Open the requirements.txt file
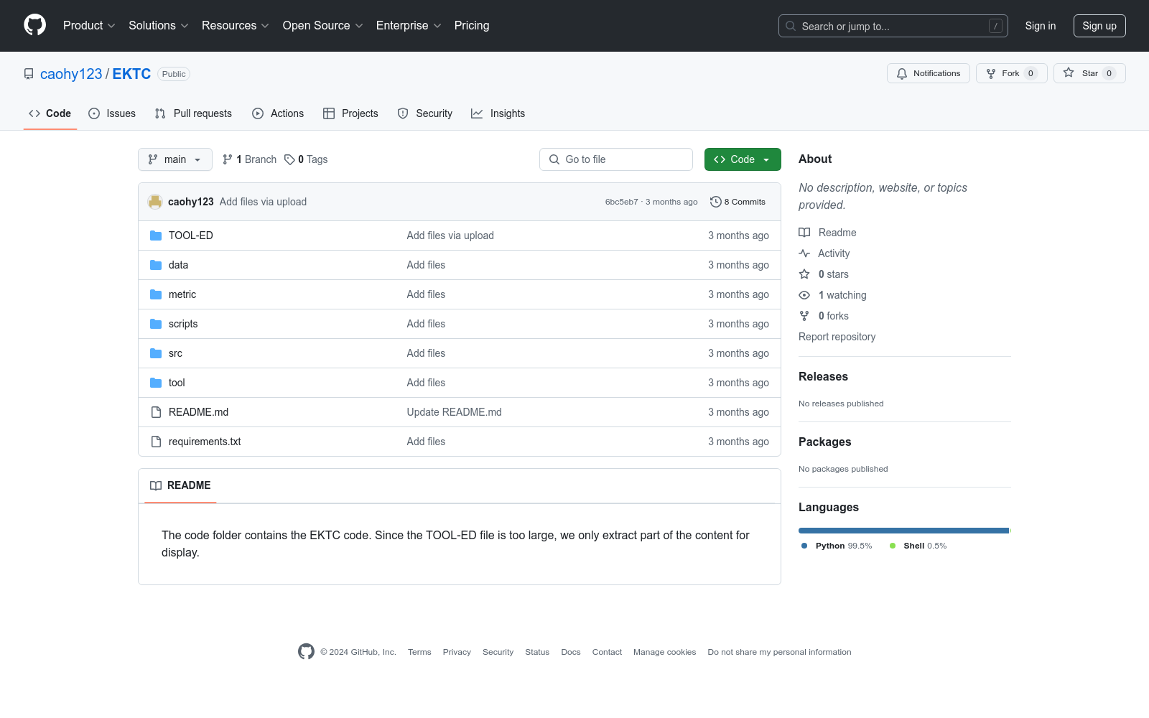This screenshot has width=1149, height=718. tap(205, 442)
